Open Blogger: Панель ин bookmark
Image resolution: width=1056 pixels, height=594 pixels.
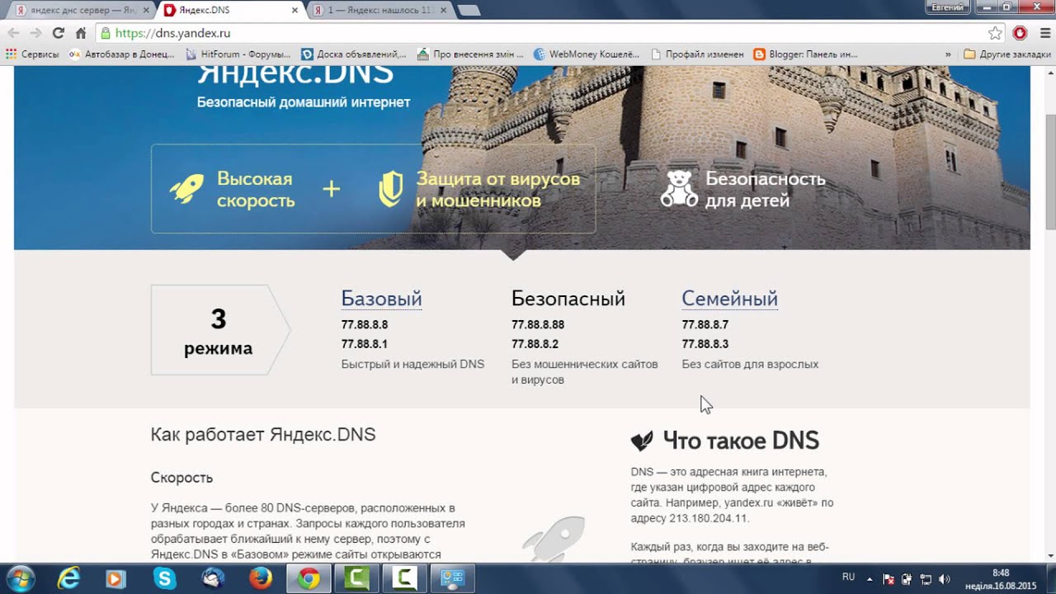pyautogui.click(x=805, y=54)
